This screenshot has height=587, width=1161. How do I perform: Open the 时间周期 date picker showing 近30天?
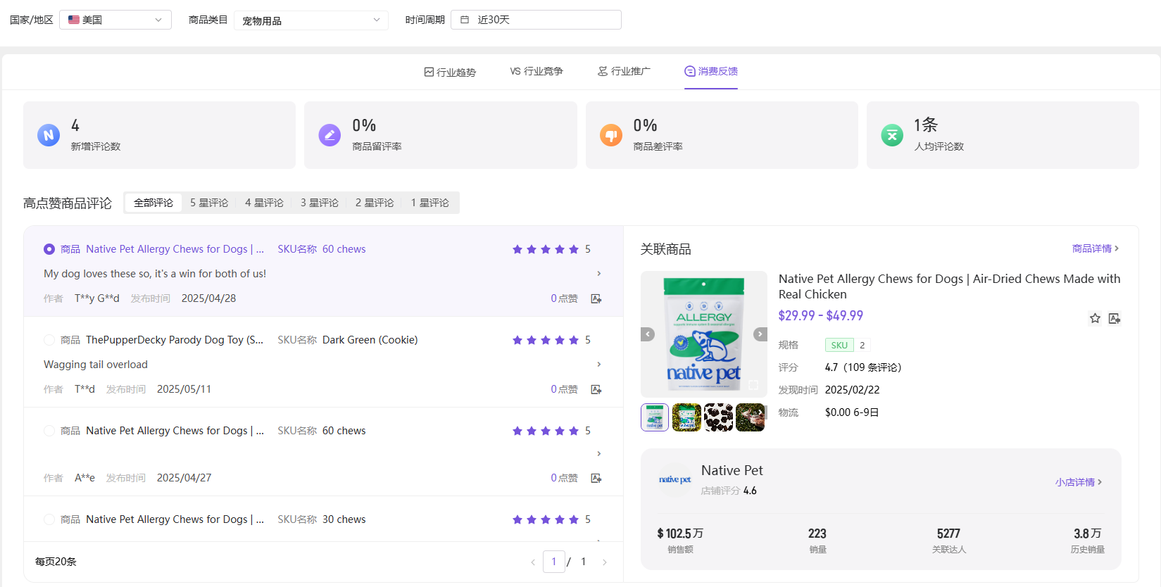536,20
